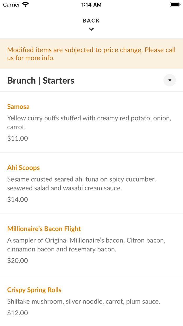Screen dimensions: 183x326
Task: Tap the bacon sampler description text
Action: tap(86, 244)
